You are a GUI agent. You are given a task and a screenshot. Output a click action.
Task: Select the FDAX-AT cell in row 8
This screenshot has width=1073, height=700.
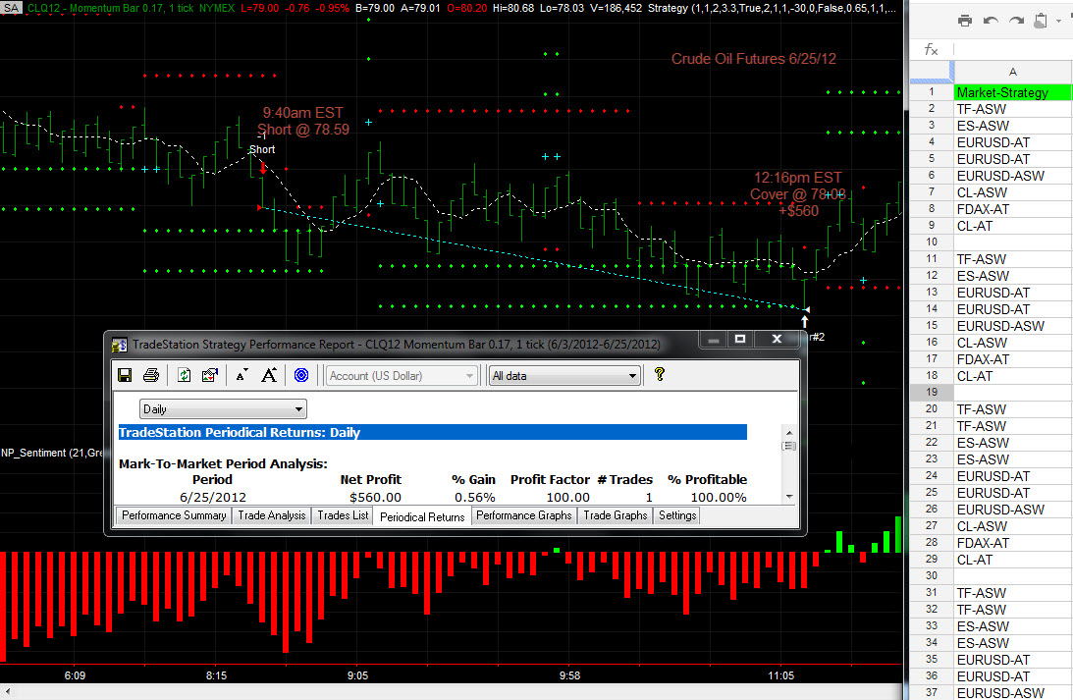(1013, 209)
